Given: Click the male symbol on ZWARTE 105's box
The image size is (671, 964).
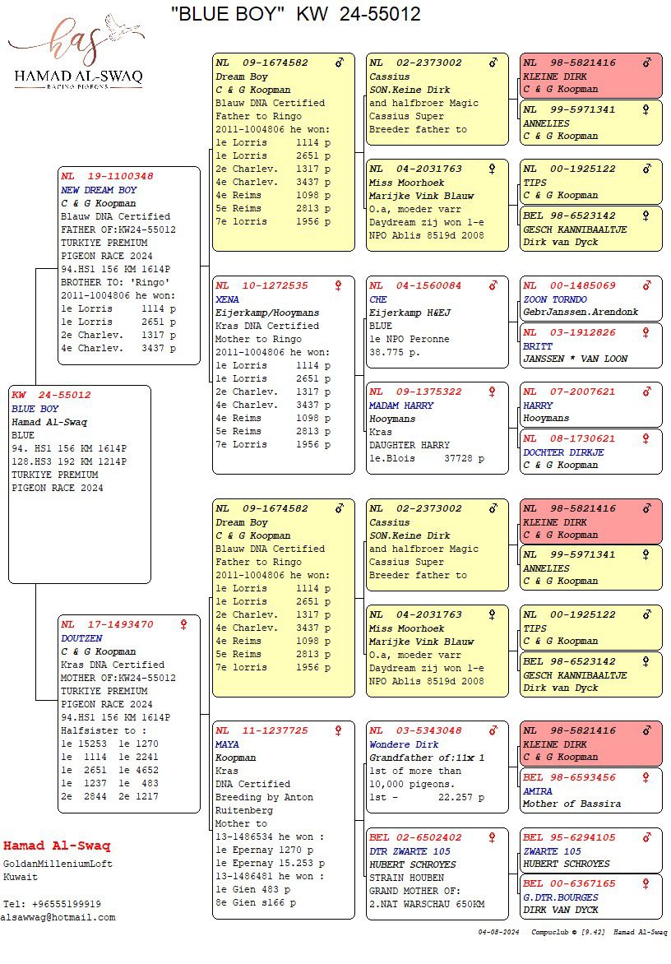Looking at the screenshot, I should [646, 837].
